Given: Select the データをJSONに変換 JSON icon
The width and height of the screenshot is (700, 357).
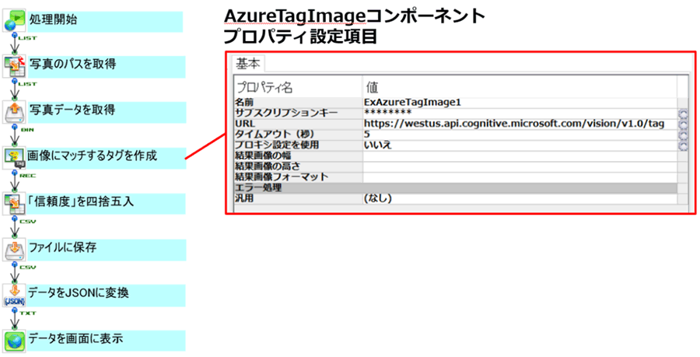Looking at the screenshot, I should click(15, 296).
